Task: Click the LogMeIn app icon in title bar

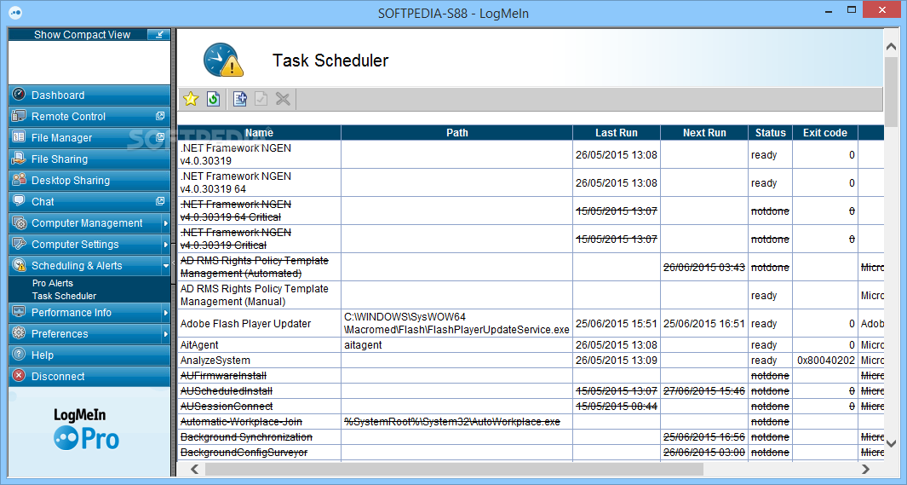Action: click(x=15, y=13)
